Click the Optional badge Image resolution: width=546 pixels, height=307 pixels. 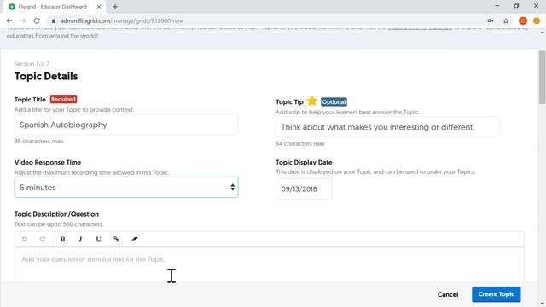(x=334, y=102)
